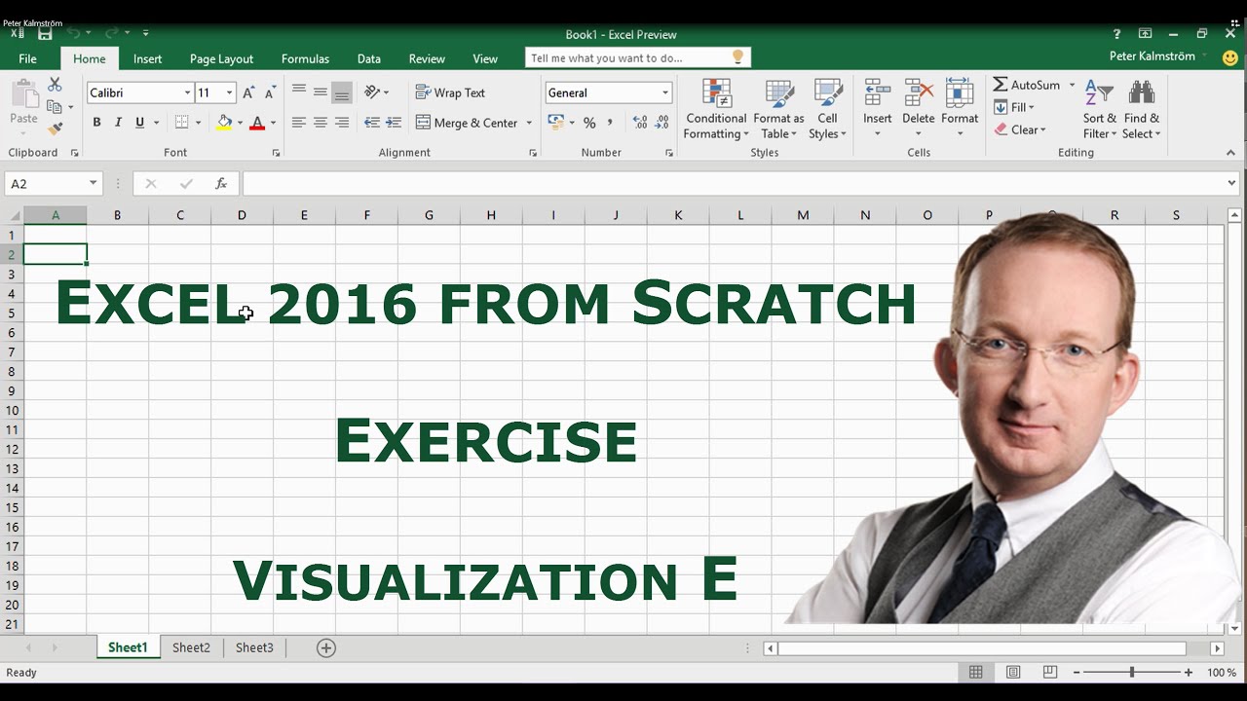Click the Cut scissors icon
The height and width of the screenshot is (701, 1247).
click(x=55, y=85)
